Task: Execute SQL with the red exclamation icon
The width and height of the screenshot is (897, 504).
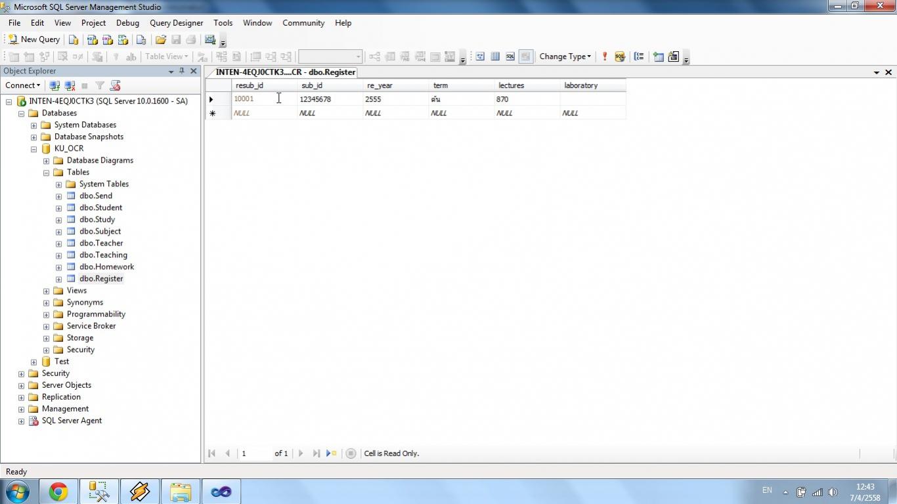Action: [604, 56]
